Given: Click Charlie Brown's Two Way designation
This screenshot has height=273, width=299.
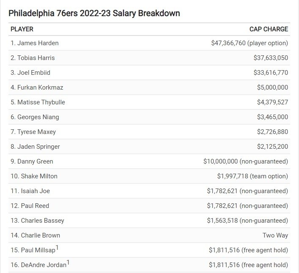Looking at the screenshot, I should click(x=275, y=235).
